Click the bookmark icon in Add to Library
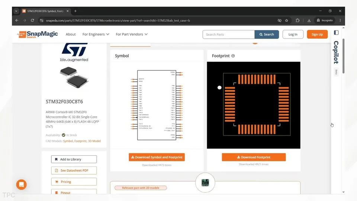Viewport: 357px width, 201px height. pyautogui.click(x=56, y=159)
